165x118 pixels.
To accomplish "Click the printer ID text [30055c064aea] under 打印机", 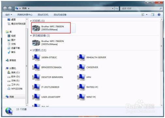I will pyautogui.click(x=50, y=30).
